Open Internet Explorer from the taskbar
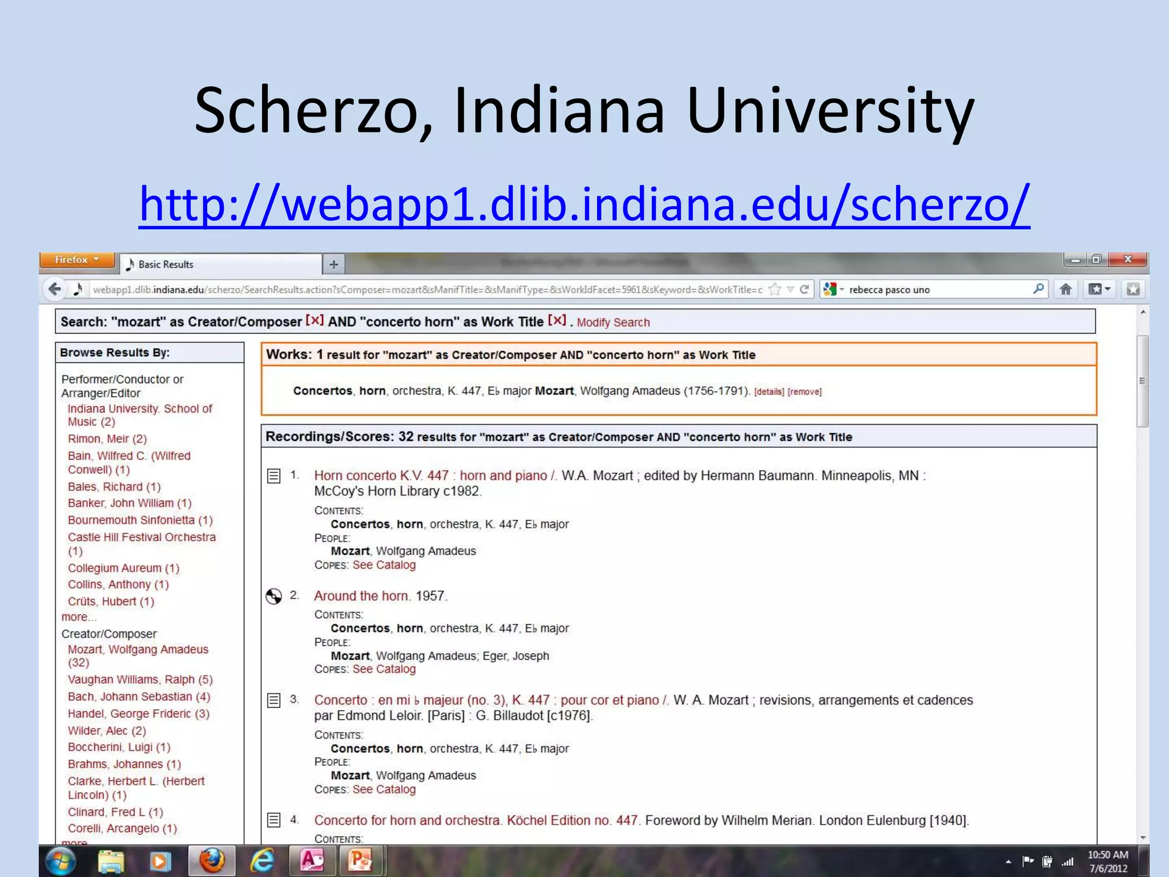 tap(262, 861)
